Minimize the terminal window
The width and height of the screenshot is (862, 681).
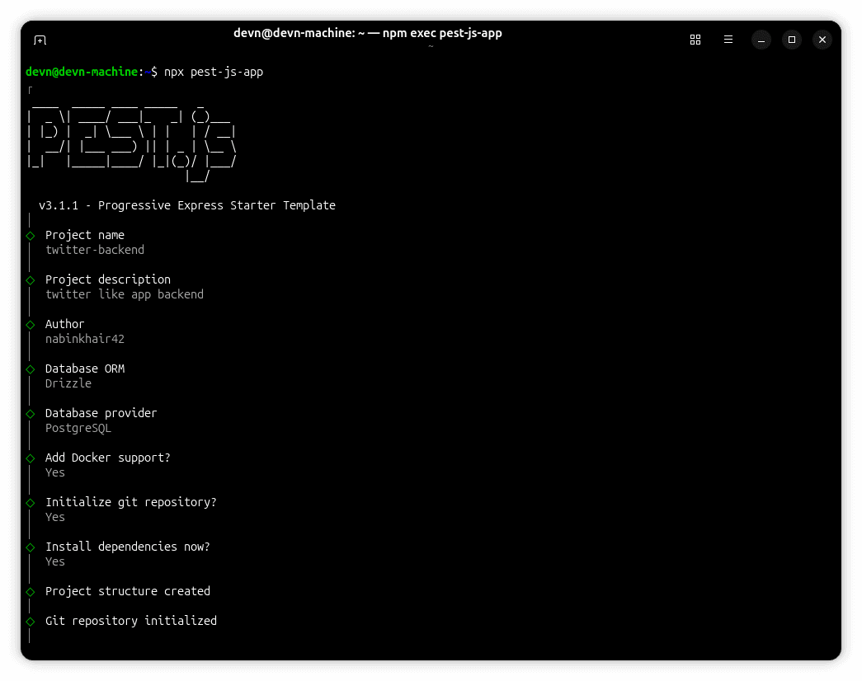coord(761,40)
